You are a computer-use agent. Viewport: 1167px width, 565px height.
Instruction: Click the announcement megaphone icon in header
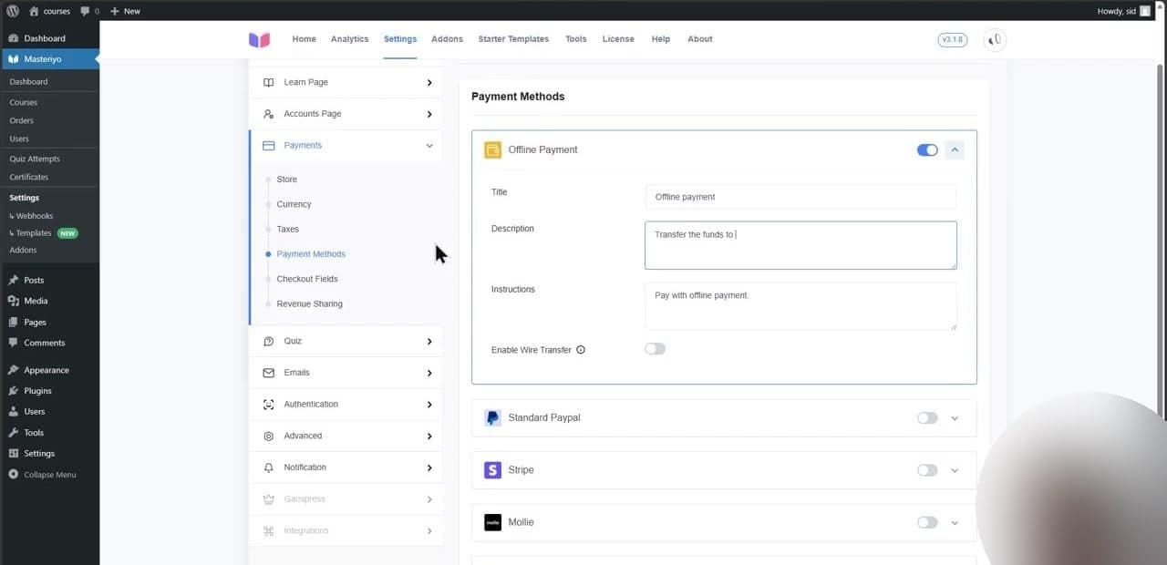(995, 39)
